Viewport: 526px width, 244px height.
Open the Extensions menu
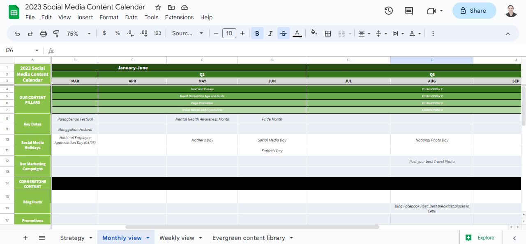coord(179,17)
